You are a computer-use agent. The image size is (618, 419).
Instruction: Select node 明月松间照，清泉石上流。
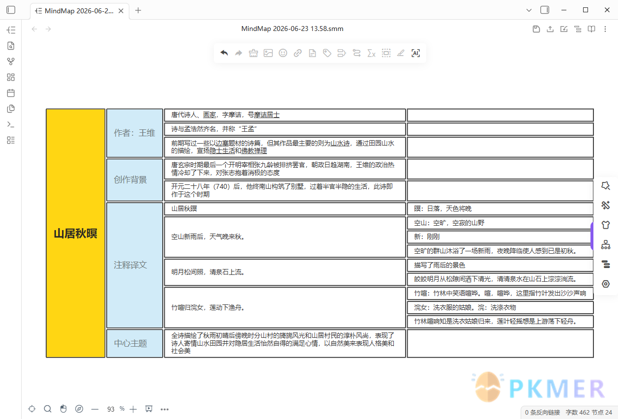(285, 272)
